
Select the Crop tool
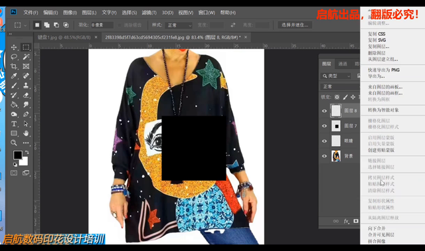[14, 66]
